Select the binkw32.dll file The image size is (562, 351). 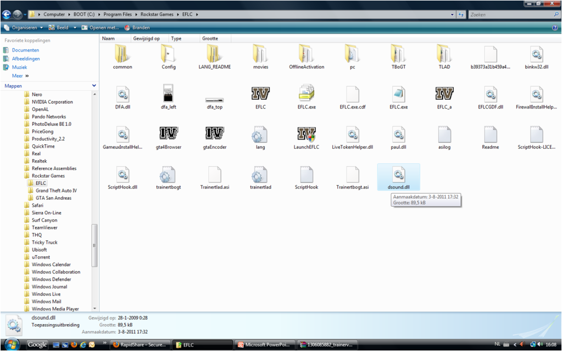point(537,57)
